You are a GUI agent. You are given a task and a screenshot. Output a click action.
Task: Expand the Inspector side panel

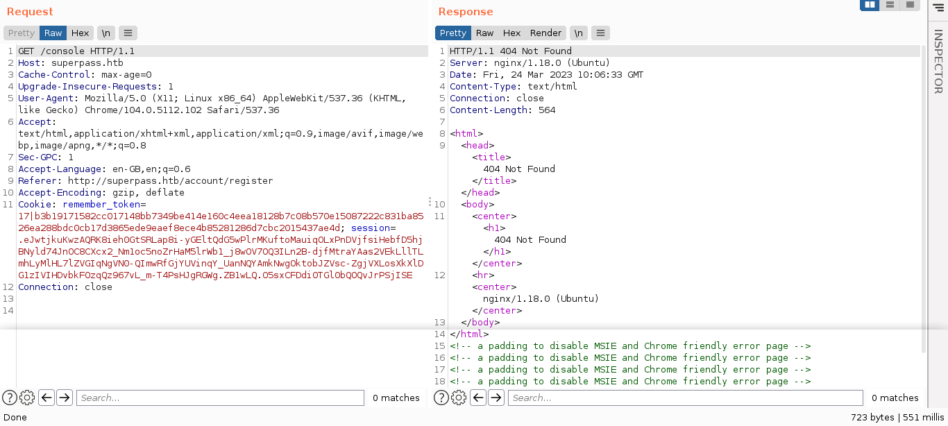[938, 61]
